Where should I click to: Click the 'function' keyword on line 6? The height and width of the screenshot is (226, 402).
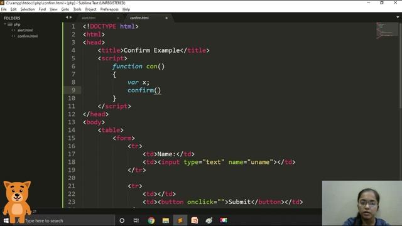pos(128,67)
